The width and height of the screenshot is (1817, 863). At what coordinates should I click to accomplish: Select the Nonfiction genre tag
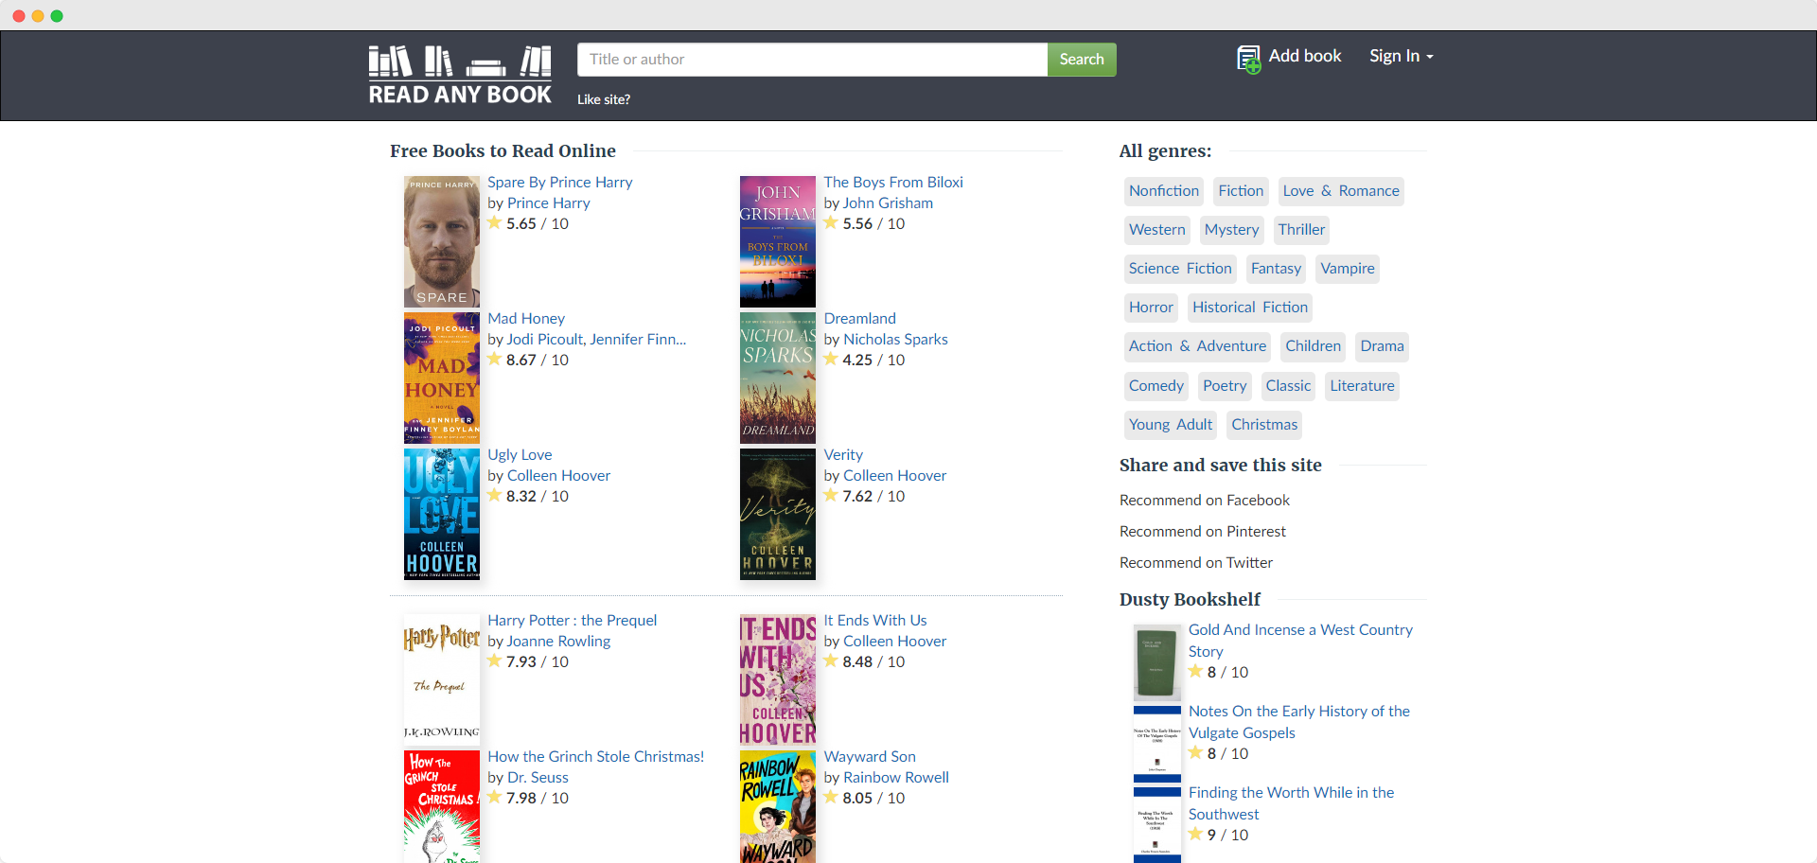click(x=1164, y=191)
